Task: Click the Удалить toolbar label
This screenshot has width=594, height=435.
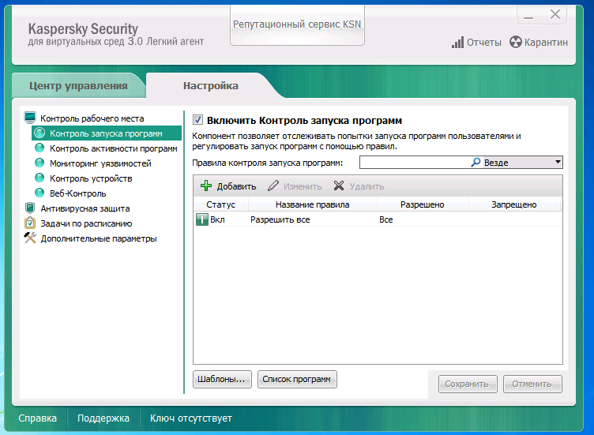Action: coord(367,186)
